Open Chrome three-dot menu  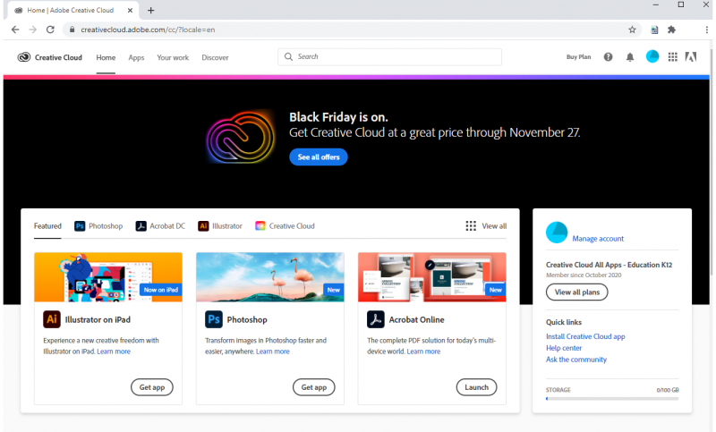(x=706, y=30)
